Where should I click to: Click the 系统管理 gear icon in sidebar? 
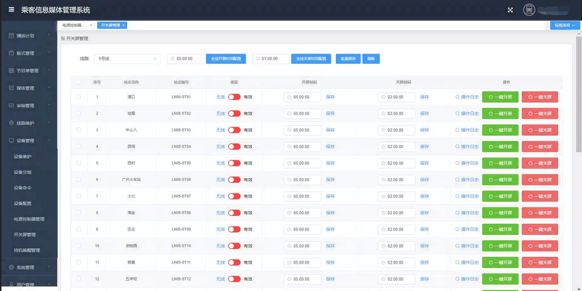pyautogui.click(x=11, y=267)
